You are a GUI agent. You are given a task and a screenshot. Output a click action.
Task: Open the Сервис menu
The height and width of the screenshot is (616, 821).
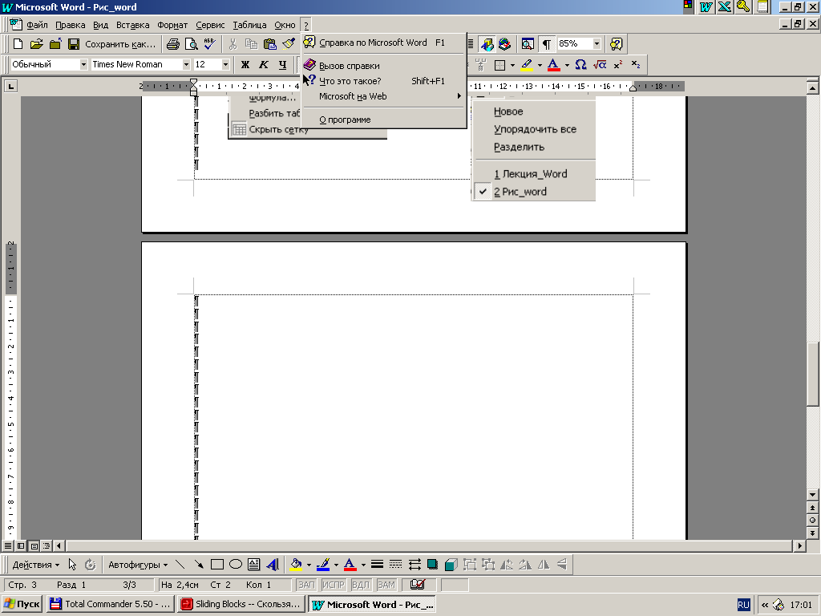pos(210,25)
